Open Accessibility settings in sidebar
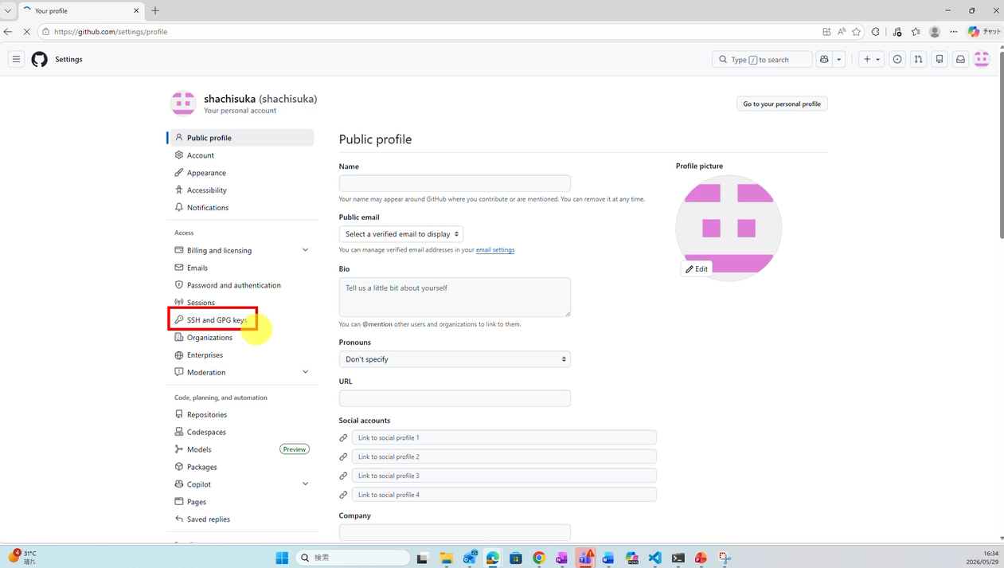This screenshot has height=568, width=1004. click(242, 190)
